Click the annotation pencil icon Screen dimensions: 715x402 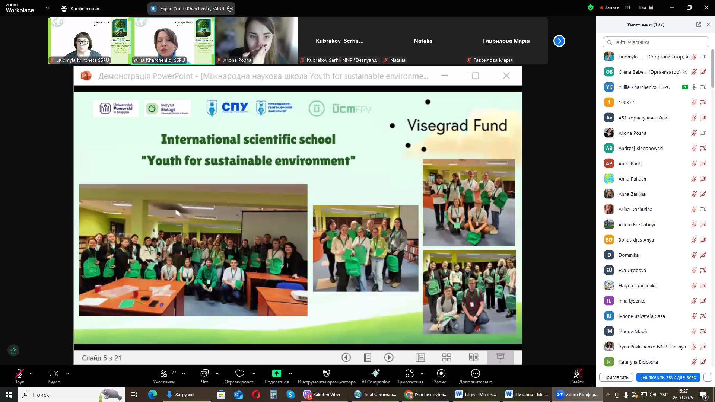[13, 351]
